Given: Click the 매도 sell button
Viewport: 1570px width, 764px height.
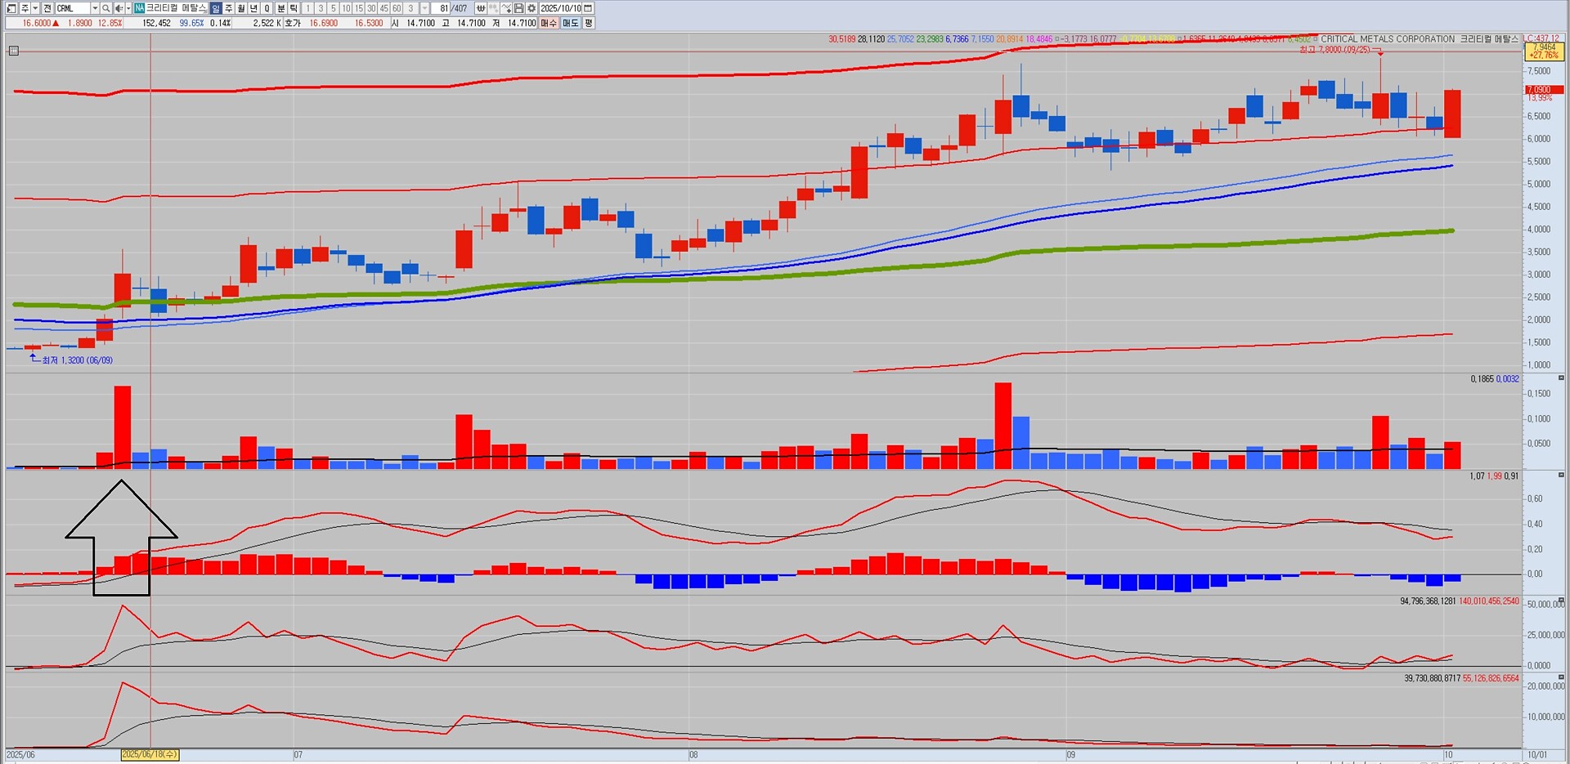Looking at the screenshot, I should [570, 23].
